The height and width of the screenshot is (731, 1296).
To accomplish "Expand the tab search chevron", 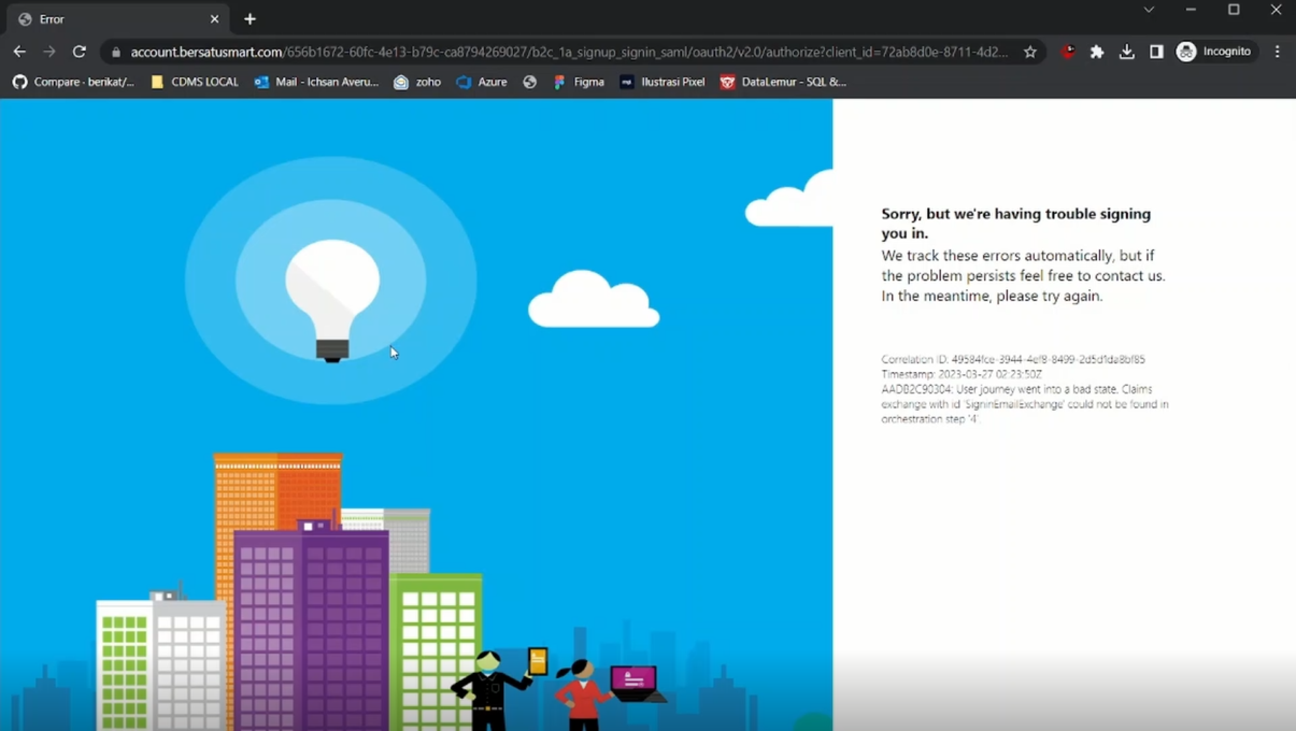I will [1149, 10].
